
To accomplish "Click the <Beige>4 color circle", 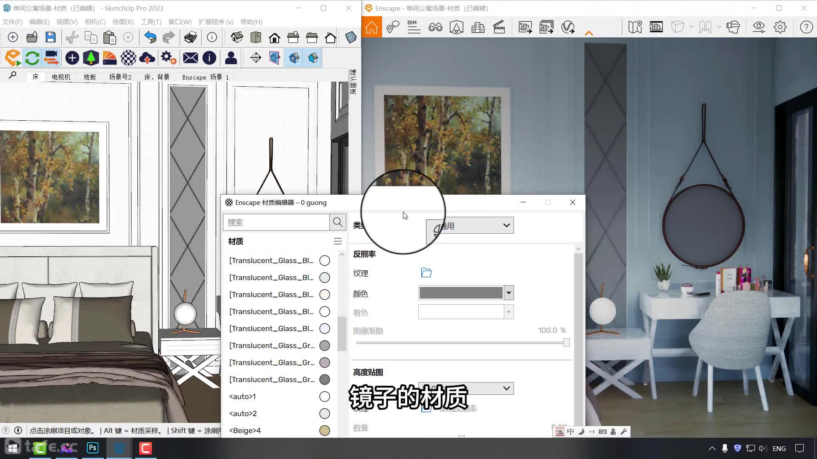I will (325, 431).
